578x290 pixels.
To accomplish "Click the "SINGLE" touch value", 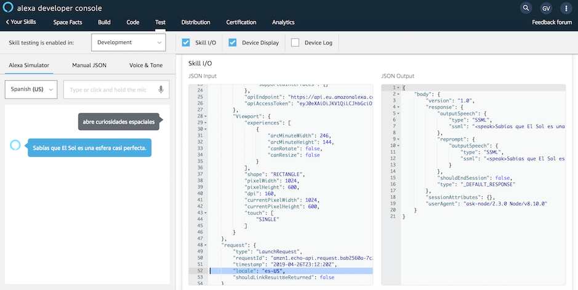I will click(x=268, y=219).
